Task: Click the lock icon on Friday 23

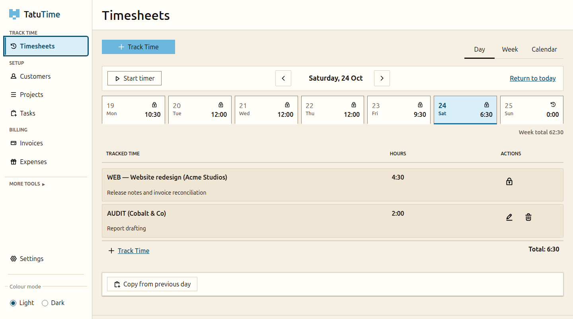Action: click(x=420, y=105)
